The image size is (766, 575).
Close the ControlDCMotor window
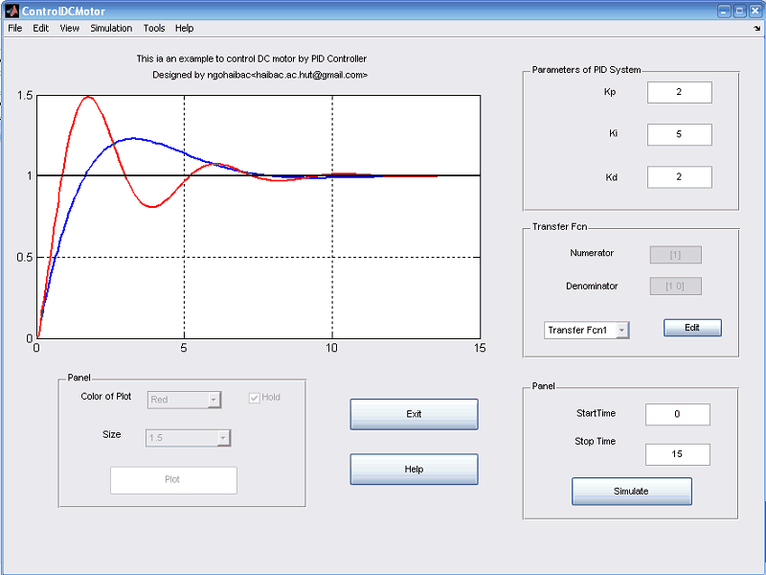tap(755, 11)
